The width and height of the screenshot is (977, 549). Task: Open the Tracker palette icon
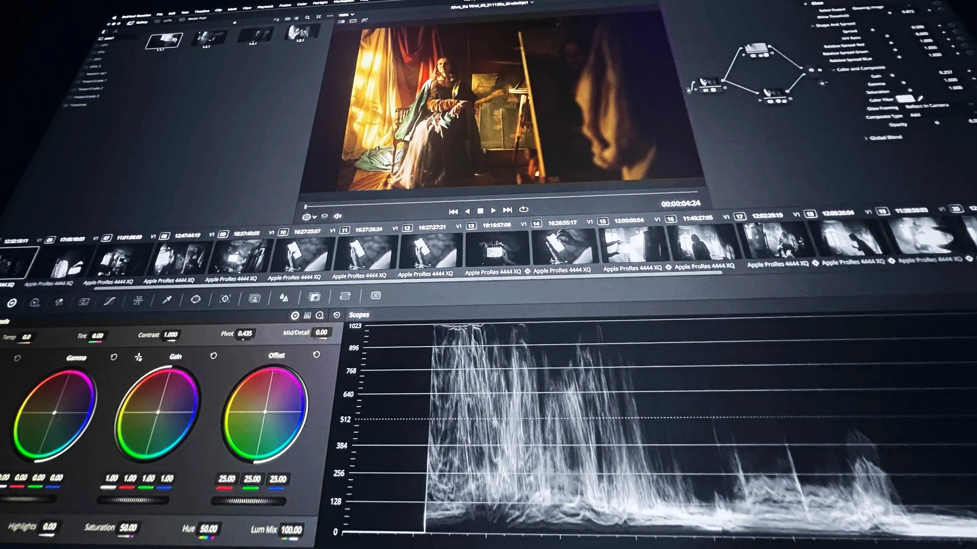click(225, 299)
